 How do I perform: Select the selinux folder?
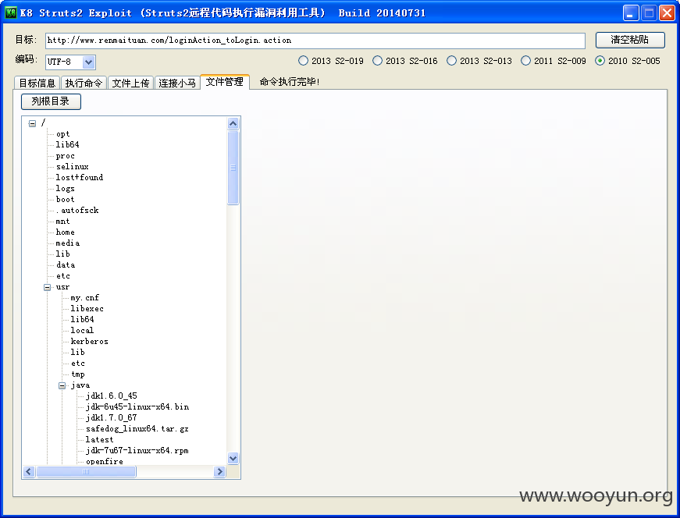[x=72, y=166]
